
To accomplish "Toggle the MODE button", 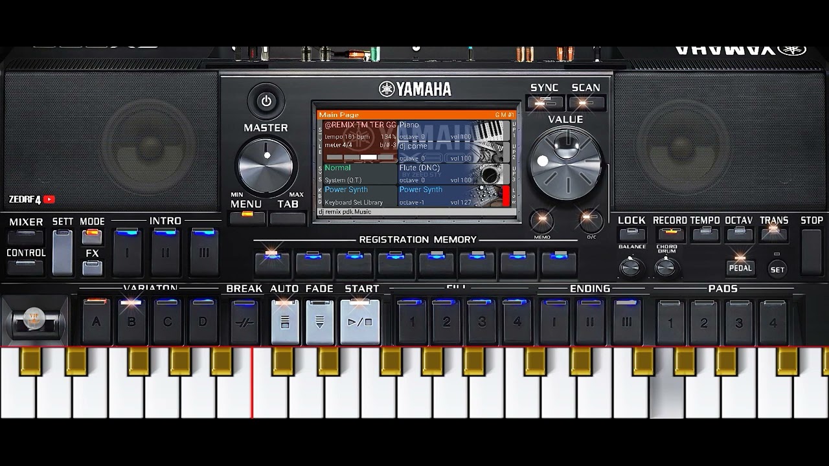I will click(x=92, y=237).
